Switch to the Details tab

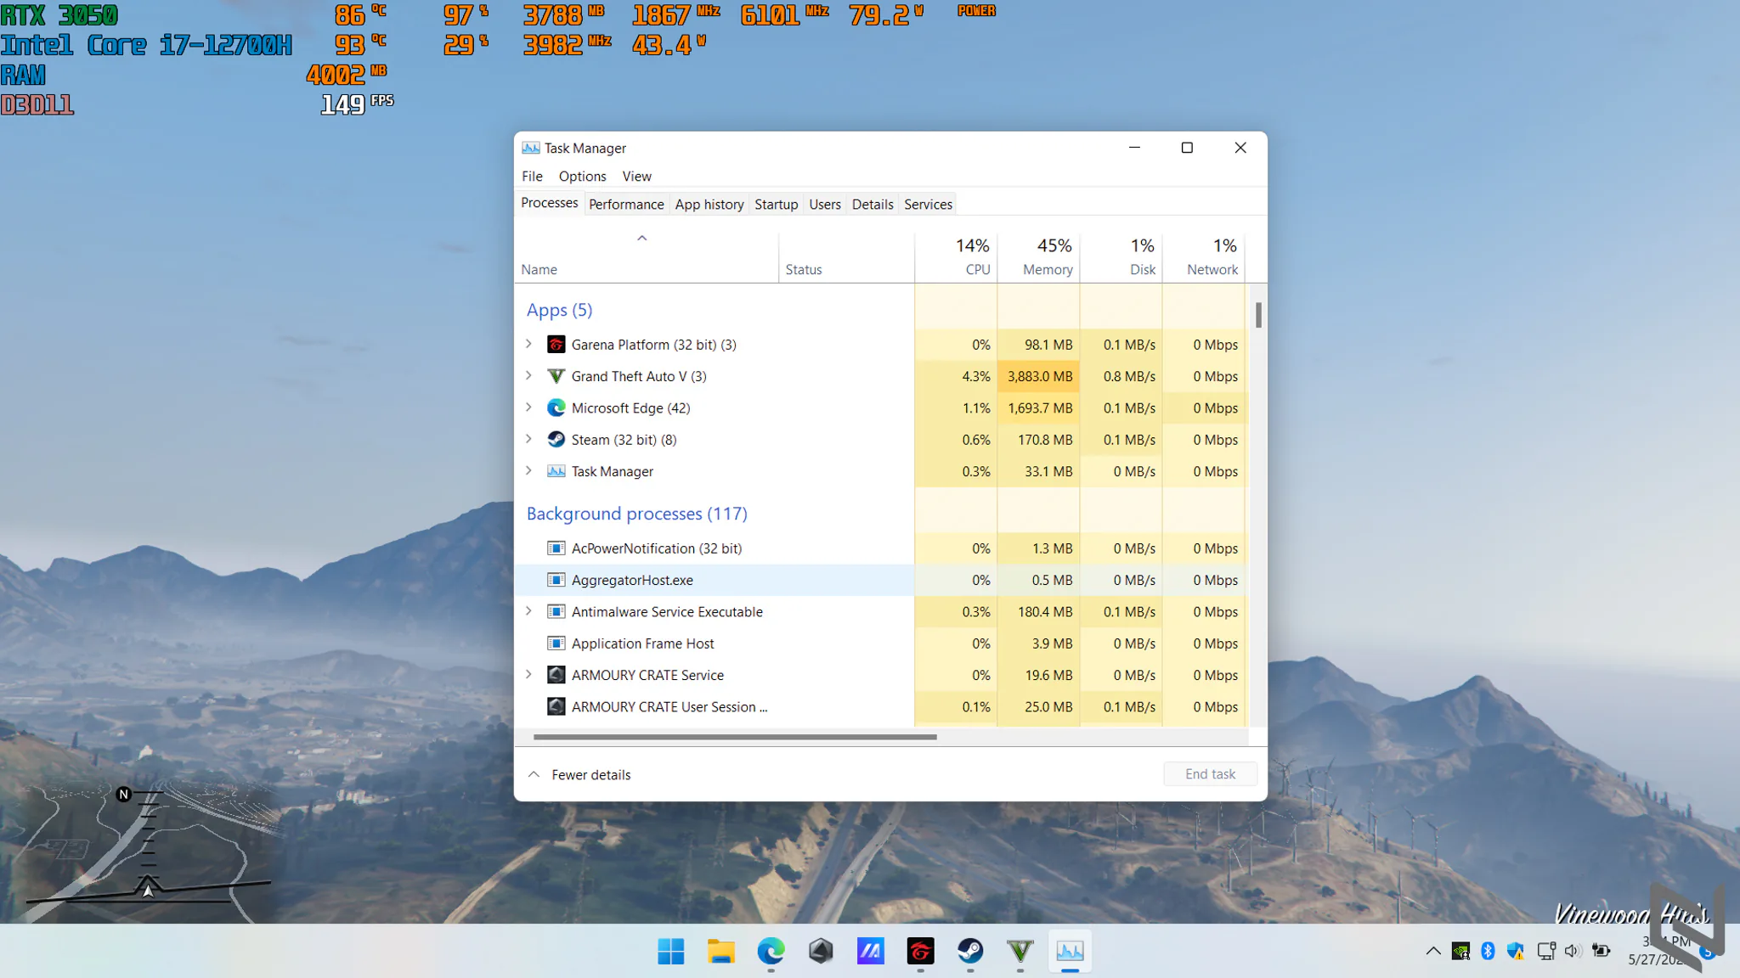pos(873,205)
